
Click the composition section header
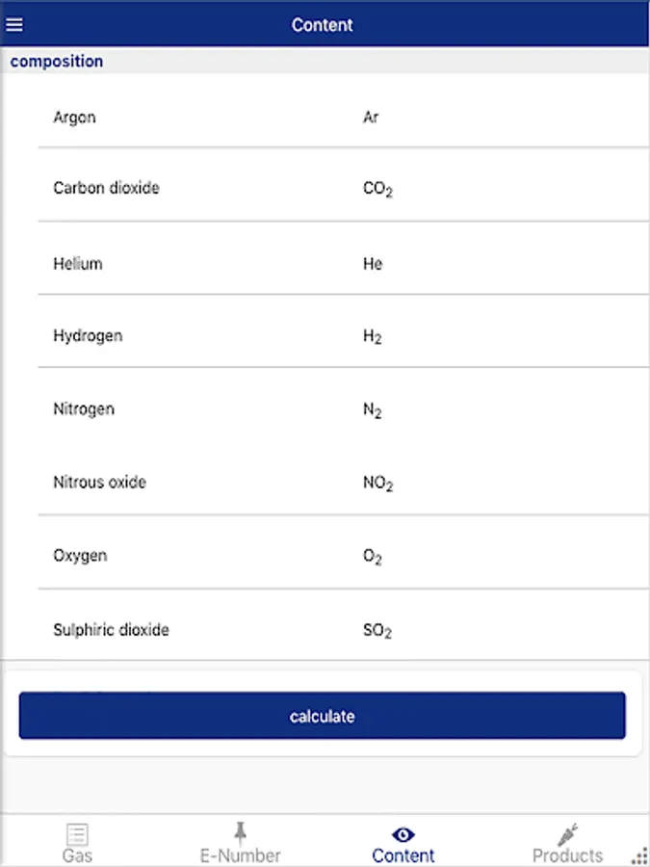(57, 62)
